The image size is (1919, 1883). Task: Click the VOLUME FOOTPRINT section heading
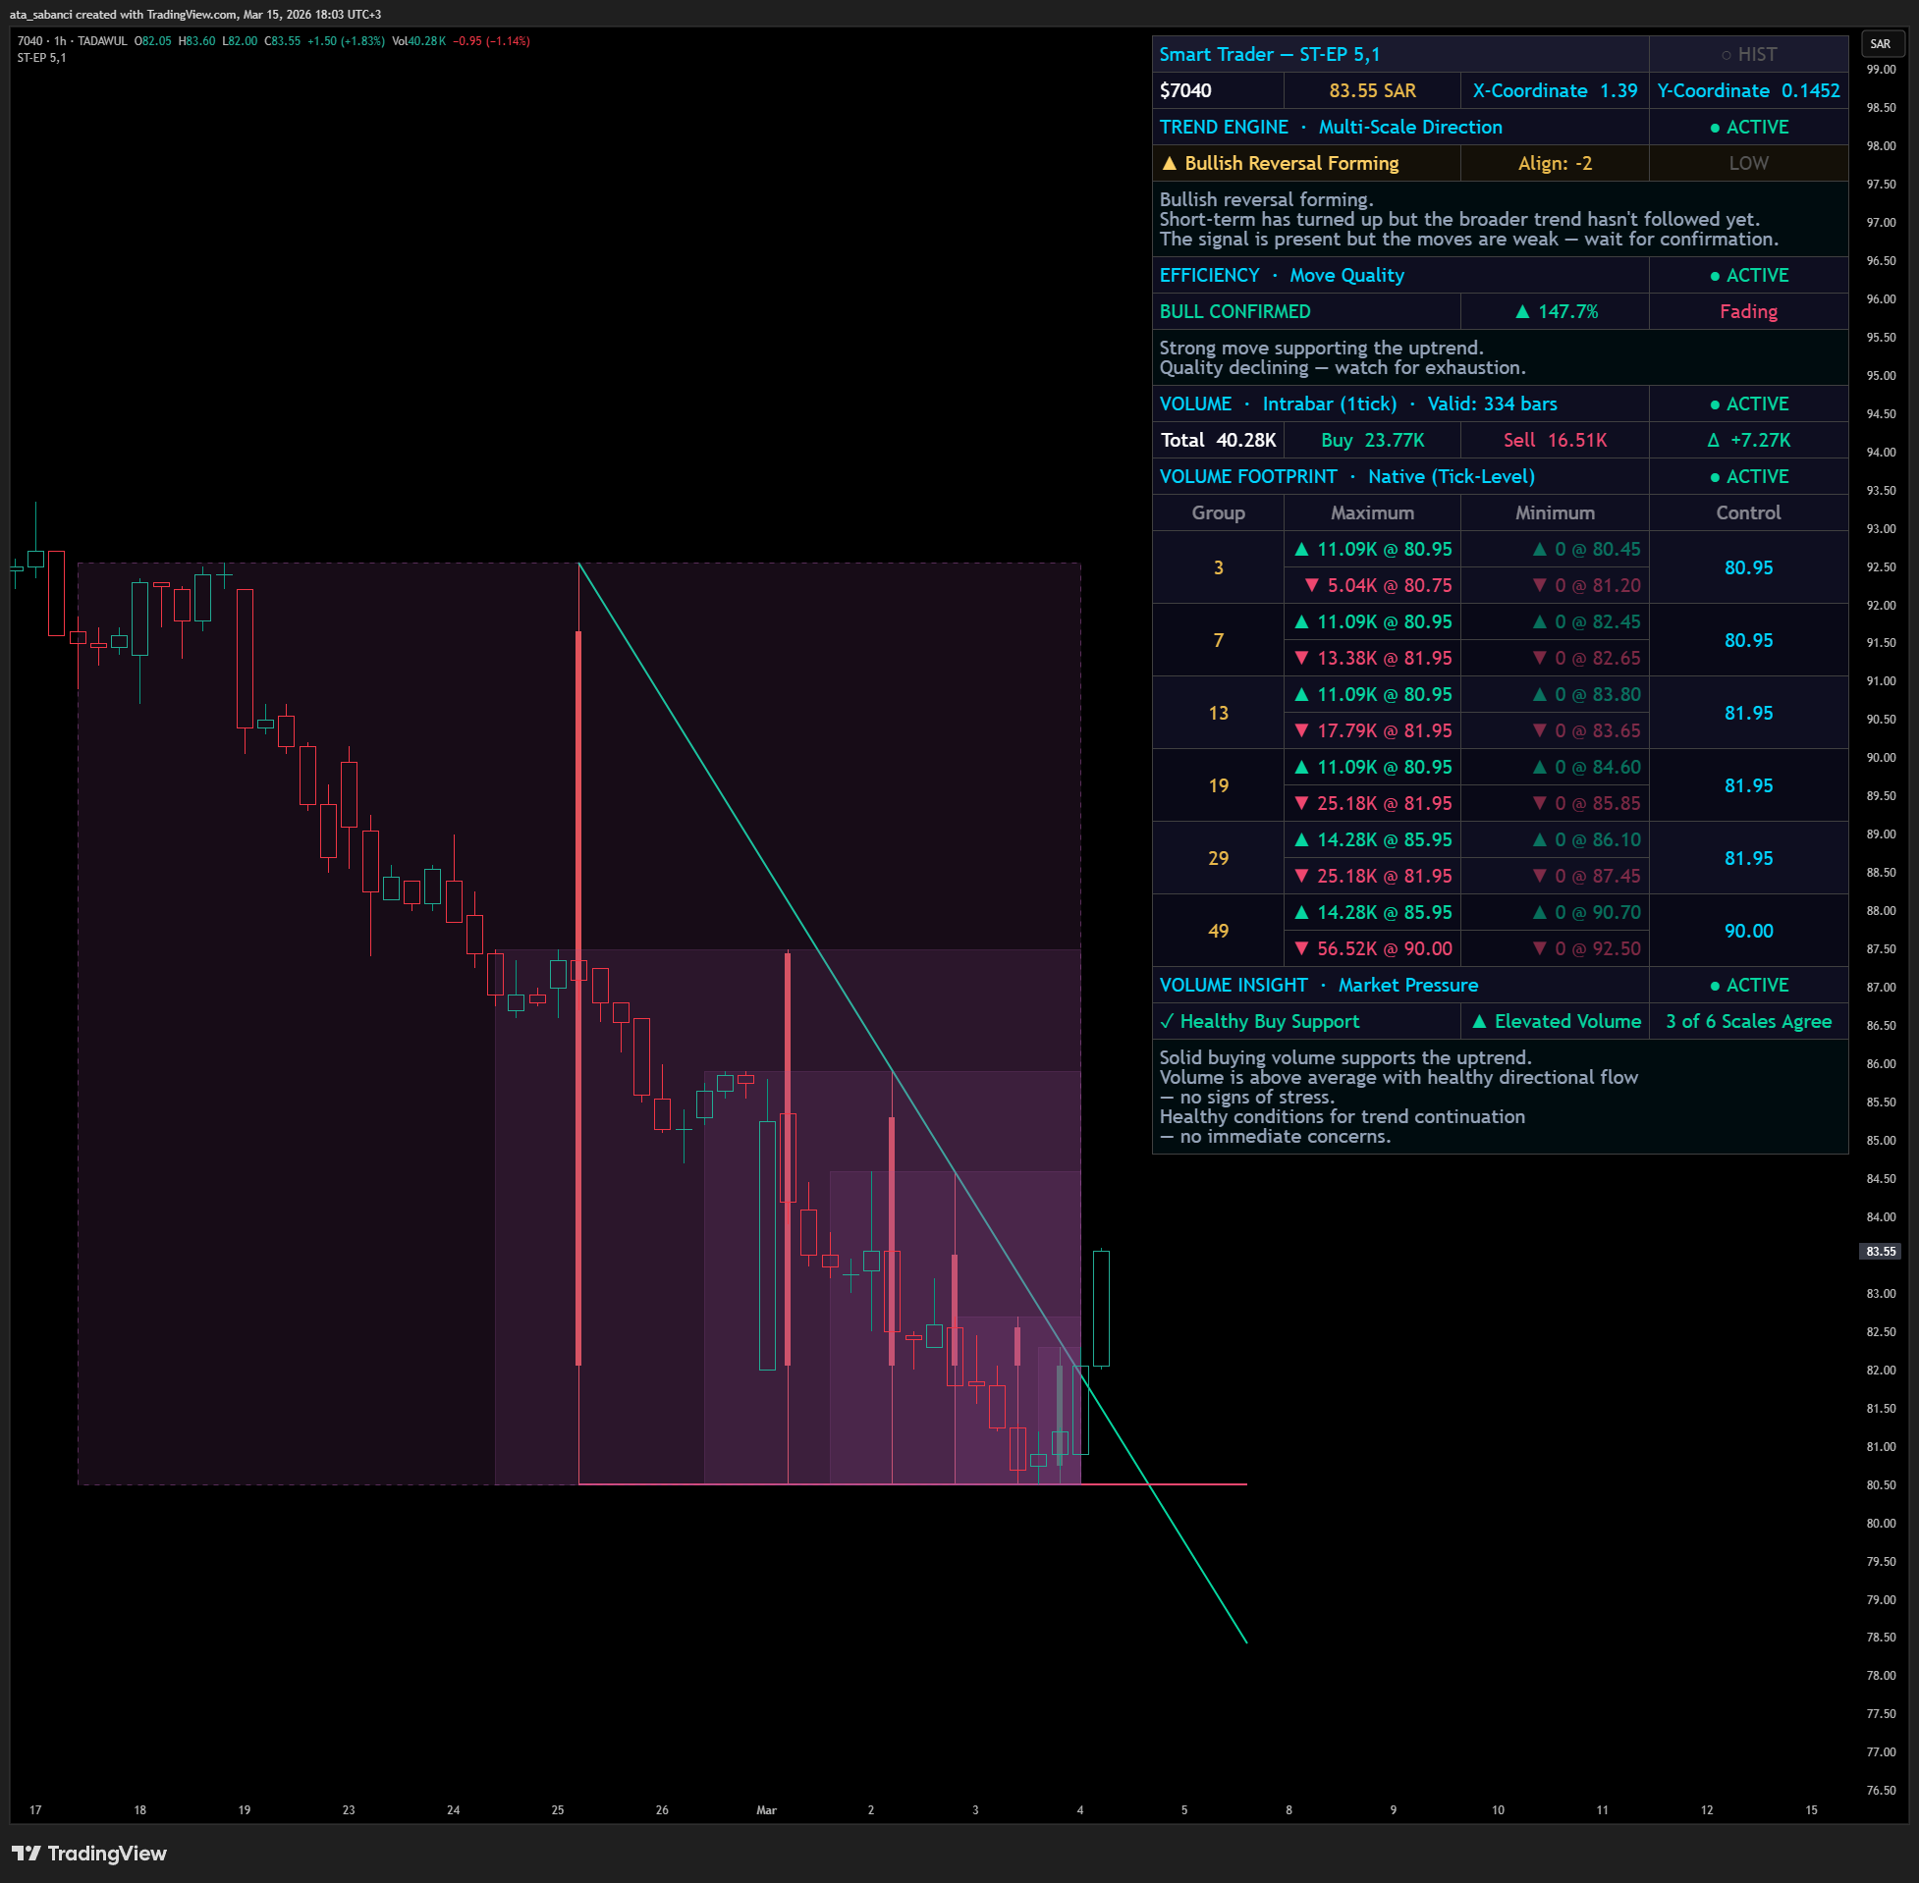1346,477
